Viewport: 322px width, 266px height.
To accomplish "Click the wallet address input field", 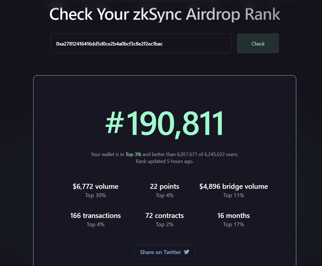I will pos(141,43).
